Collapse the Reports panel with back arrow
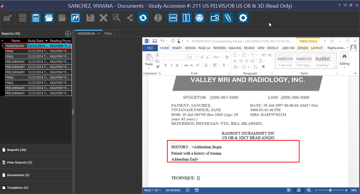 coord(68,34)
